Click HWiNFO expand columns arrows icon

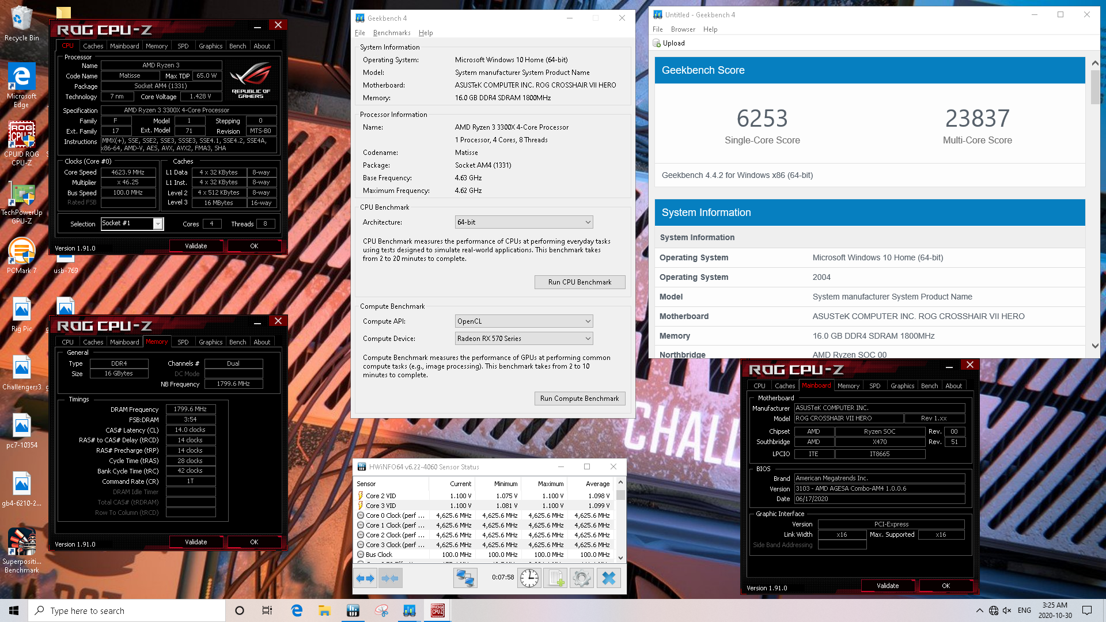pos(365,578)
